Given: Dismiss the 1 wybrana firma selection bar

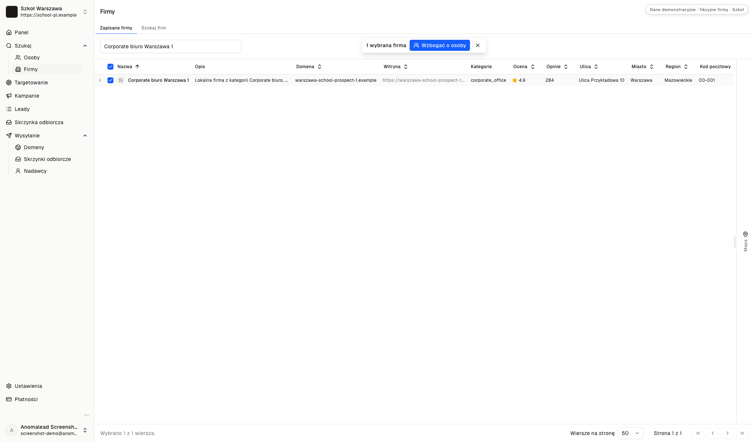Looking at the screenshot, I should pos(478,45).
